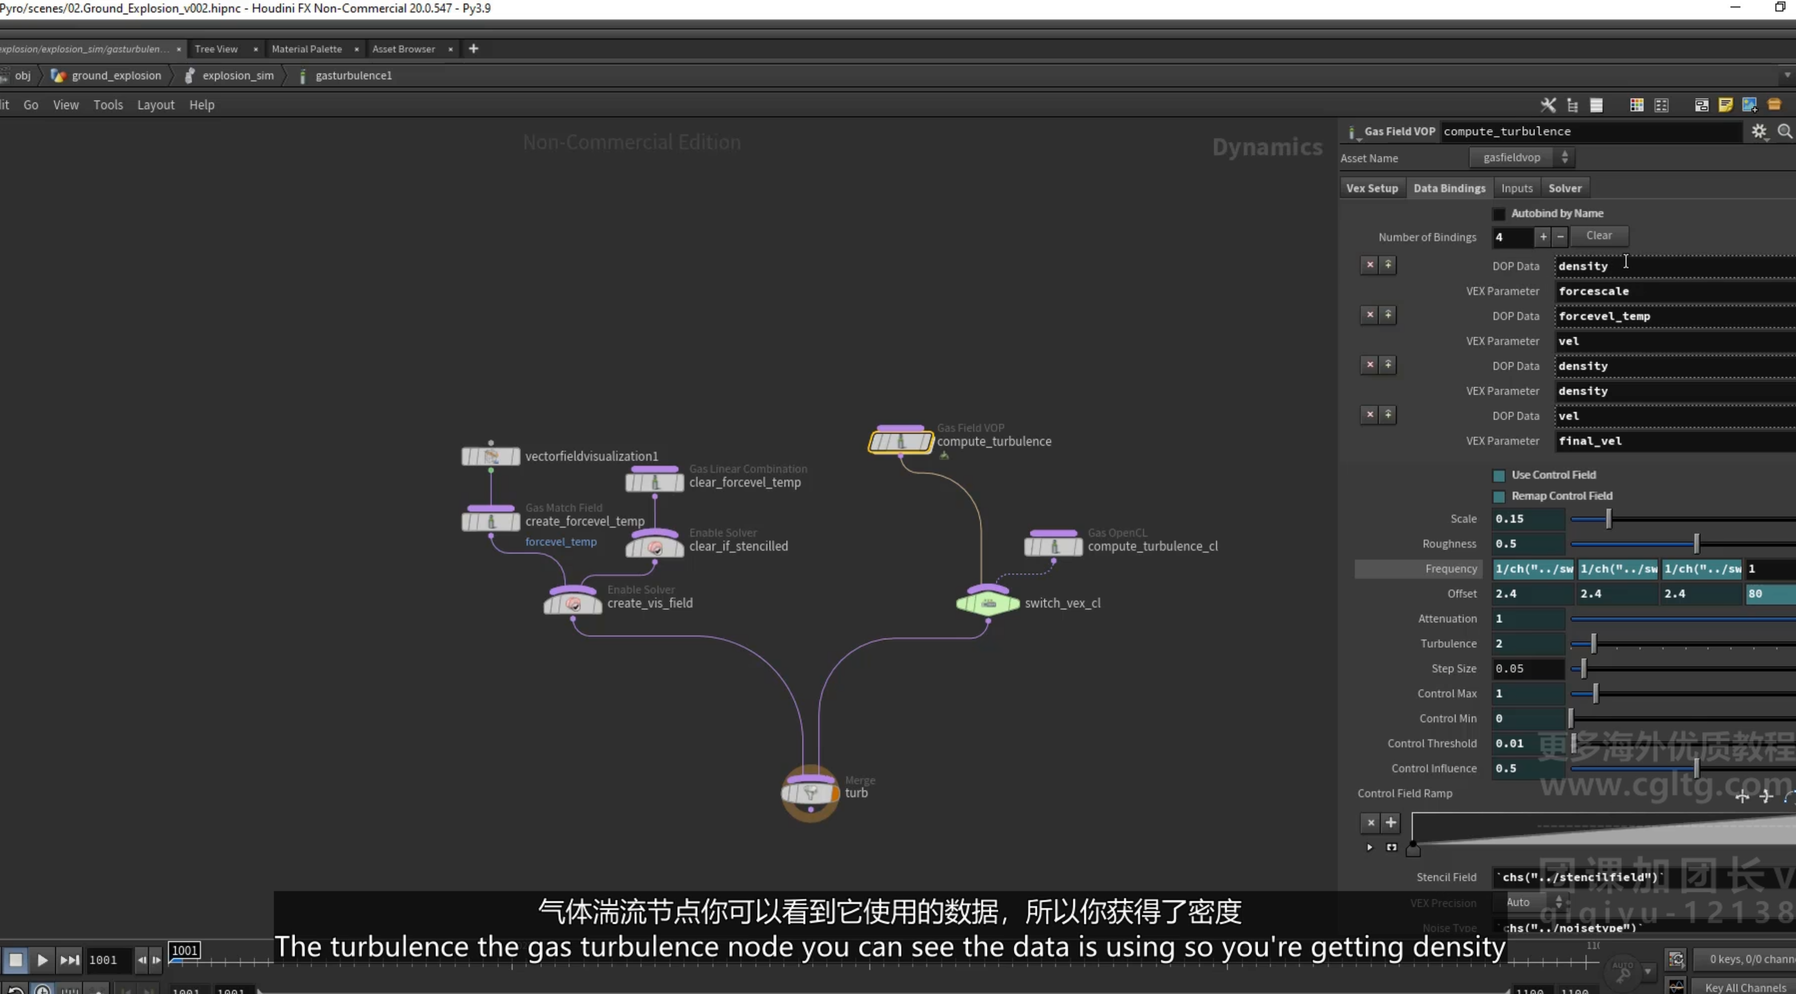Select compute_turbulence_cl Gas OpenCL node
The width and height of the screenshot is (1796, 994).
[x=1053, y=546]
